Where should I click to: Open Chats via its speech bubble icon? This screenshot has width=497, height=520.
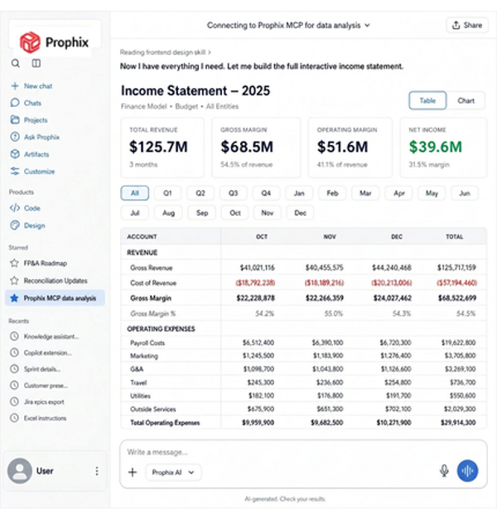click(x=15, y=103)
